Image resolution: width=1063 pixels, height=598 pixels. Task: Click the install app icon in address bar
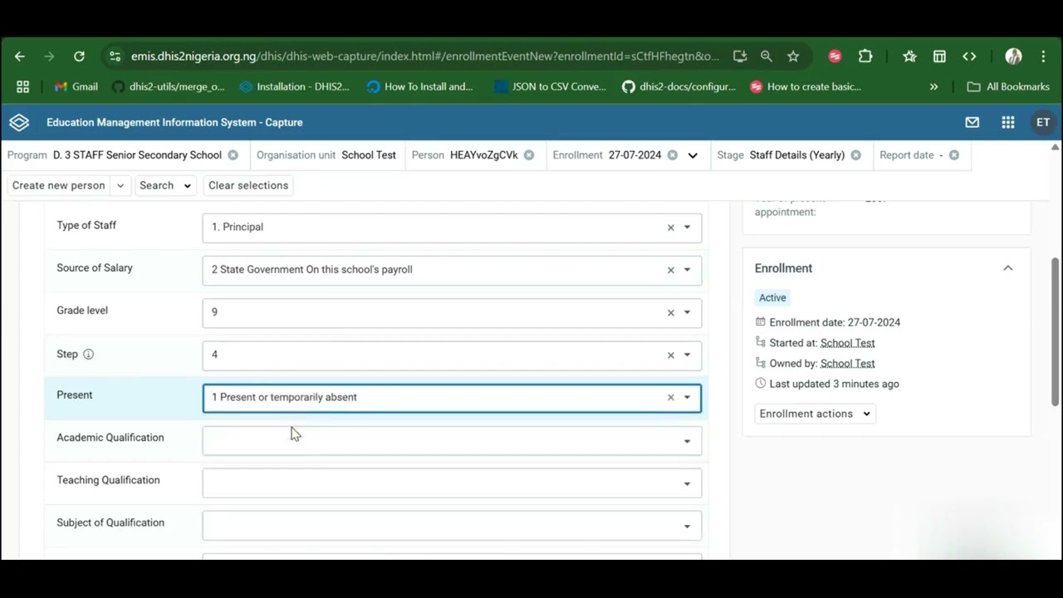(x=740, y=56)
